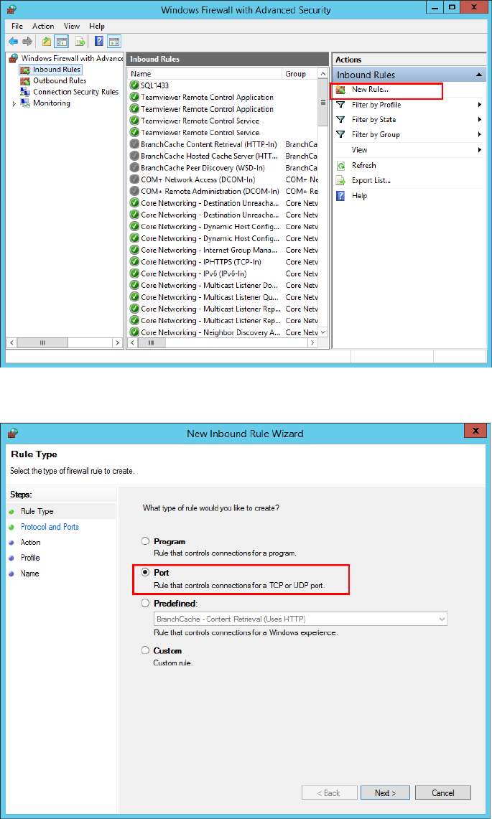Viewport: 492px width, 819px height.
Task: Open the File menu
Action: click(x=17, y=26)
